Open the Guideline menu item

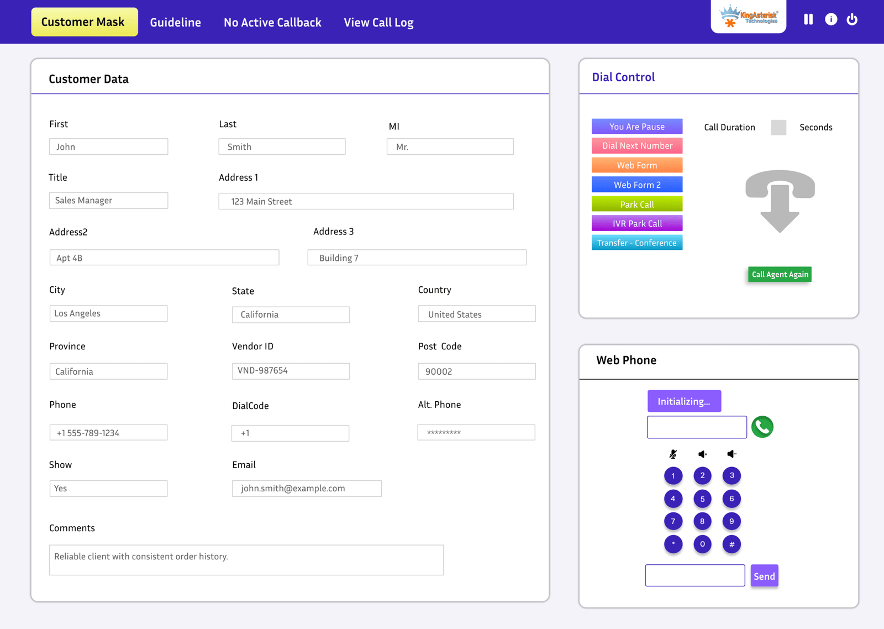[x=175, y=22]
